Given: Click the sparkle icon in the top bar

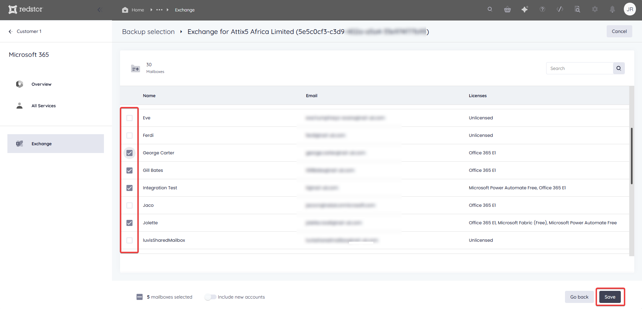Looking at the screenshot, I should (525, 9).
